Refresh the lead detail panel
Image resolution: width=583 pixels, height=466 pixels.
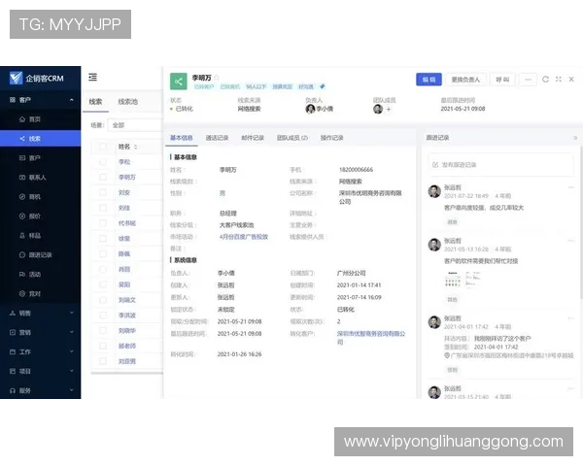545,80
